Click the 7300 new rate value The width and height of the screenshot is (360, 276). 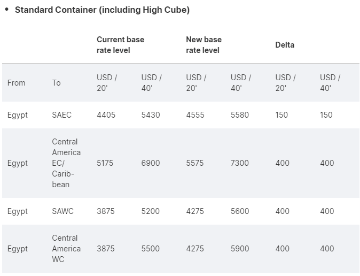click(239, 163)
